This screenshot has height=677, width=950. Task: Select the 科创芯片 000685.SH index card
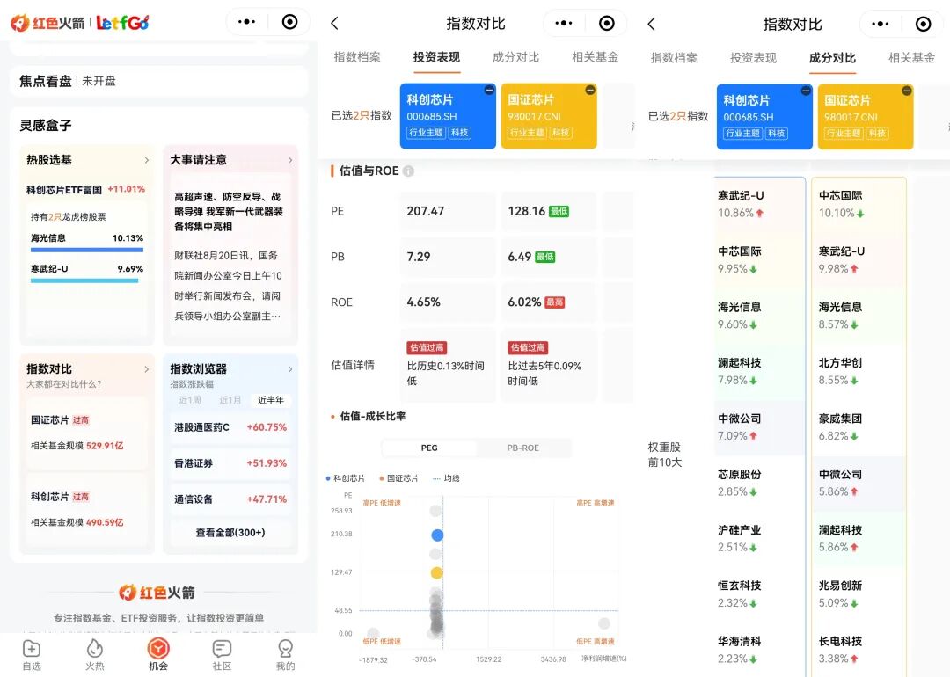(x=449, y=115)
